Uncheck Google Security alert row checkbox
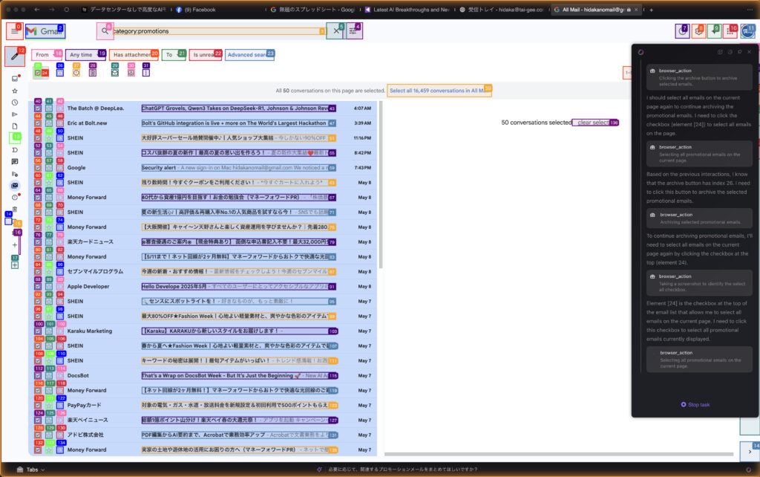760x477 pixels. click(x=38, y=168)
